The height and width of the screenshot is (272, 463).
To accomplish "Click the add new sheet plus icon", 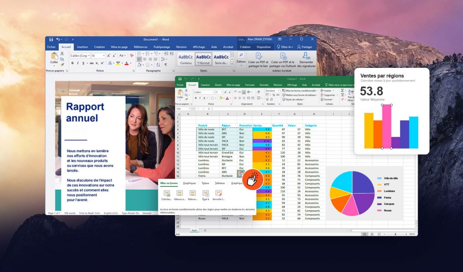I will [x=204, y=230].
